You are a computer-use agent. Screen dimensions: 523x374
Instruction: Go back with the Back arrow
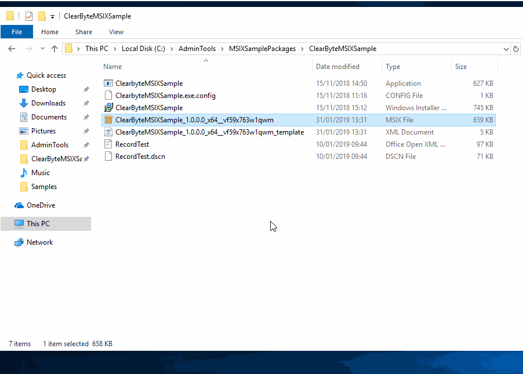pos(12,49)
